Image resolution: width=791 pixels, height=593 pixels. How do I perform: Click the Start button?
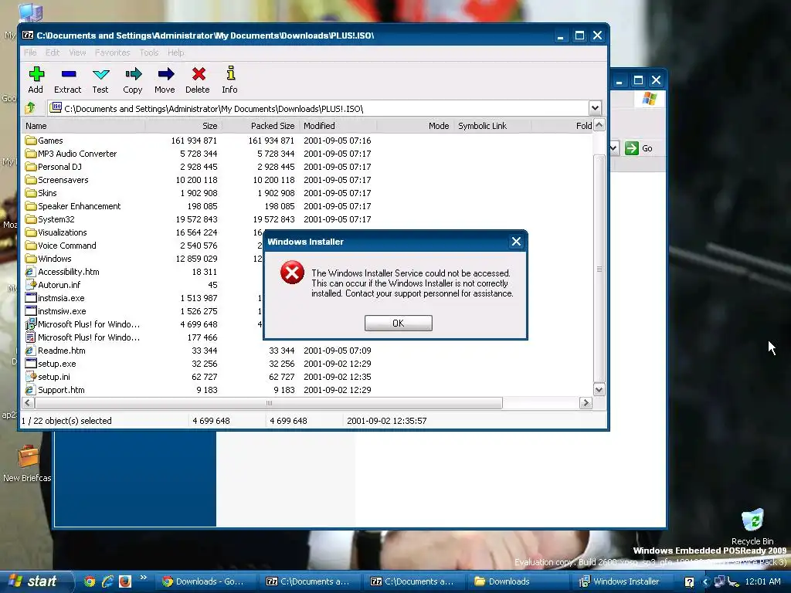pyautogui.click(x=36, y=581)
